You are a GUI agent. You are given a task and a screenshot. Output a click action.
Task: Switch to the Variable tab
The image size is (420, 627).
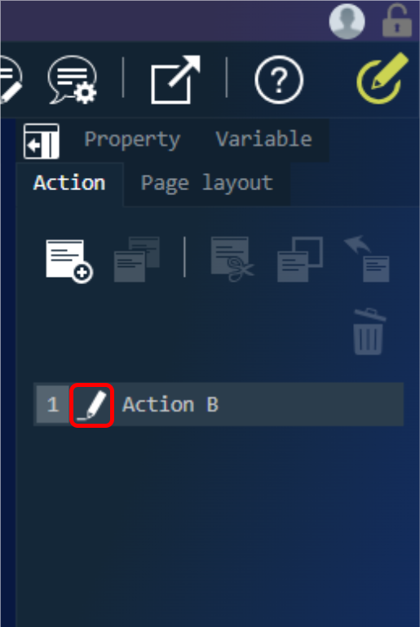pos(263,139)
